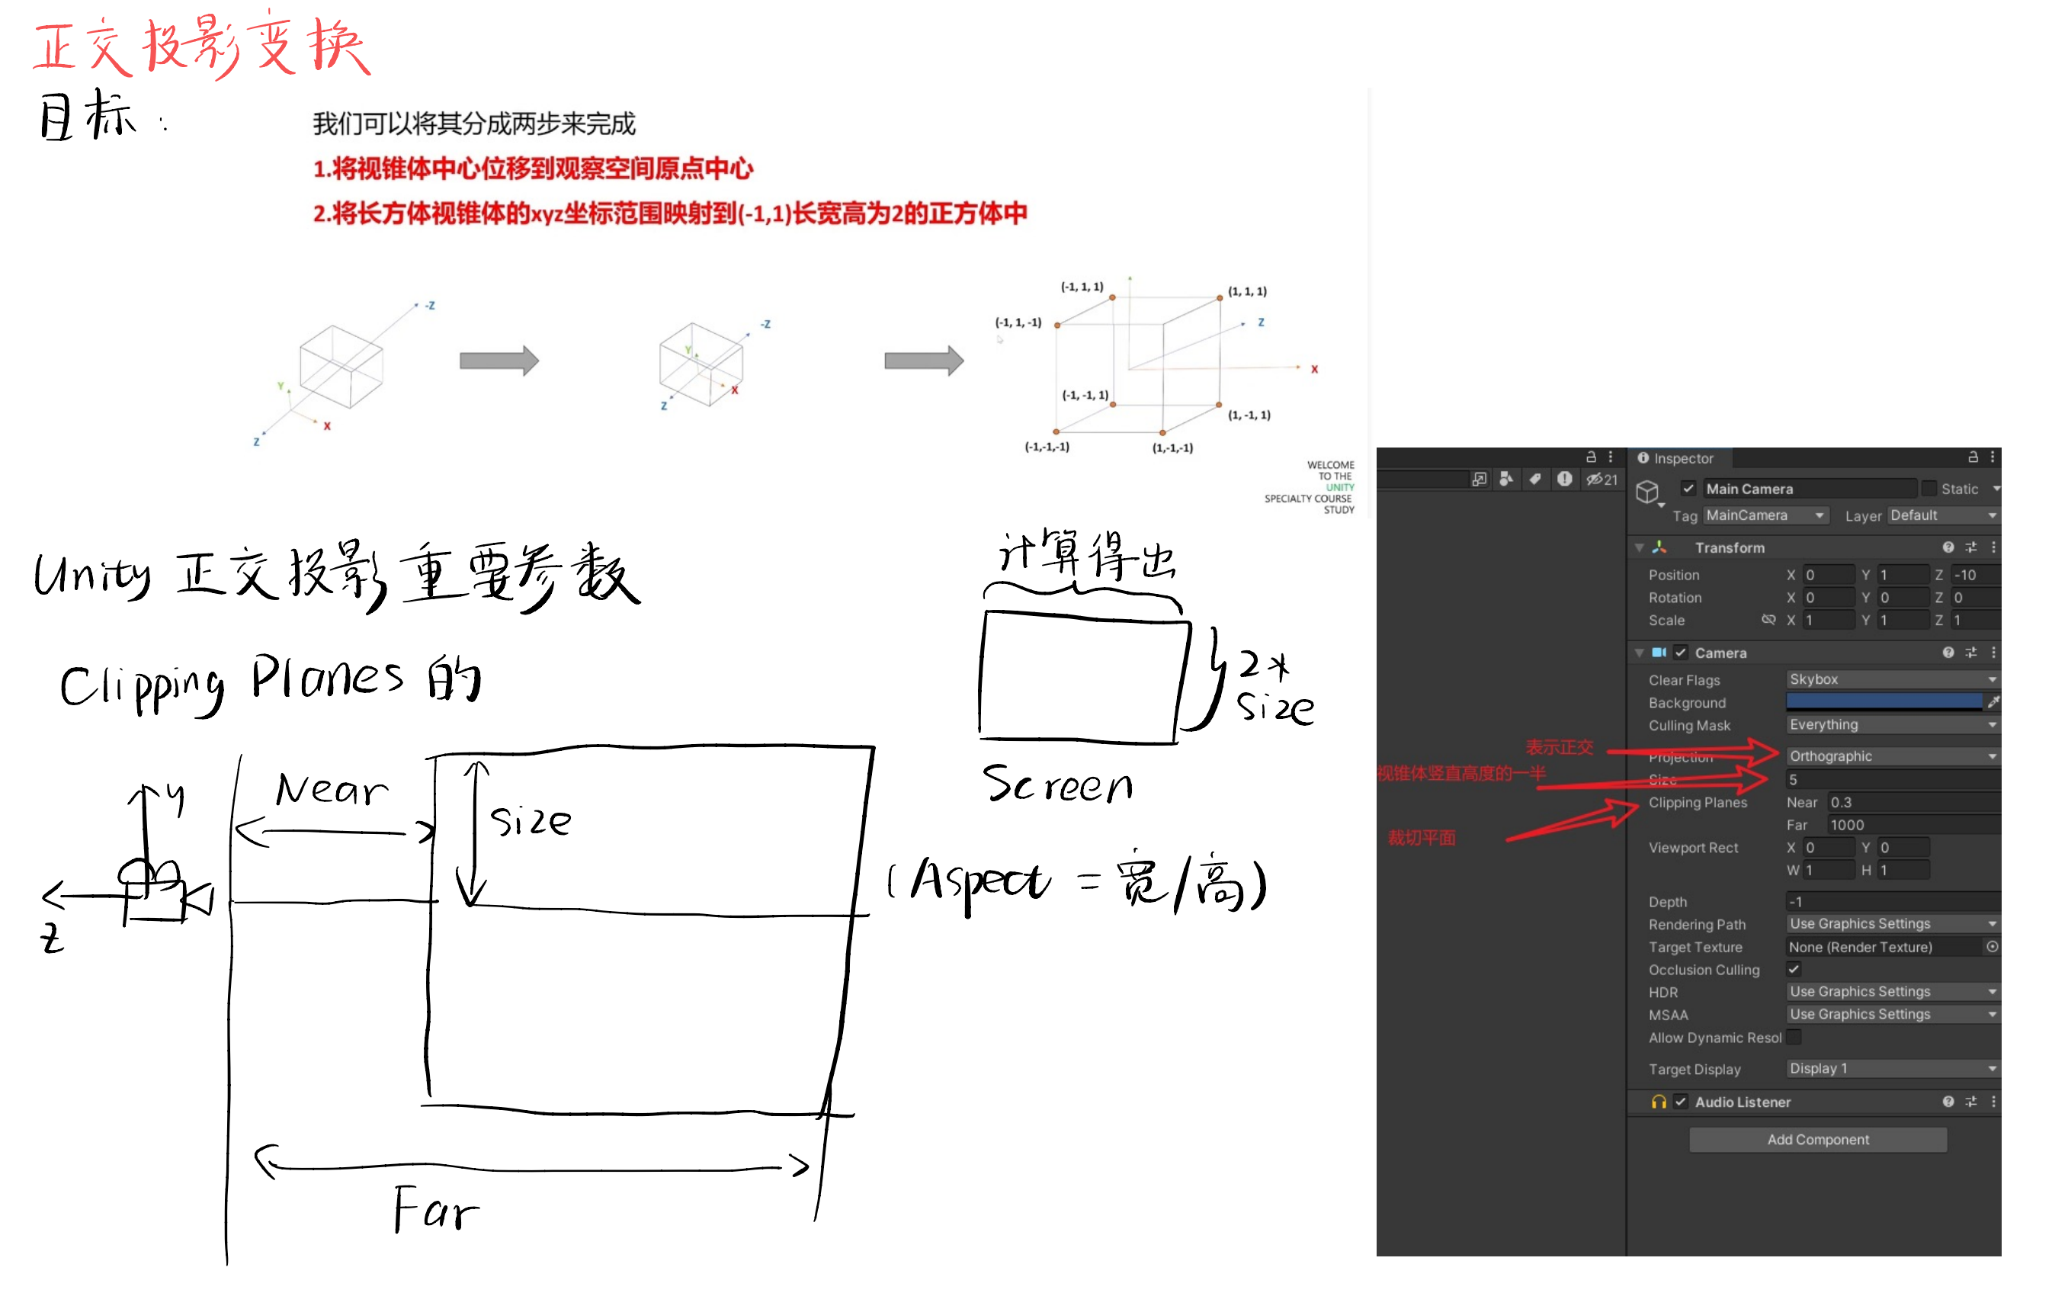Click the Transform component header title
Viewport: 2068px width, 1293px height.
(1729, 547)
